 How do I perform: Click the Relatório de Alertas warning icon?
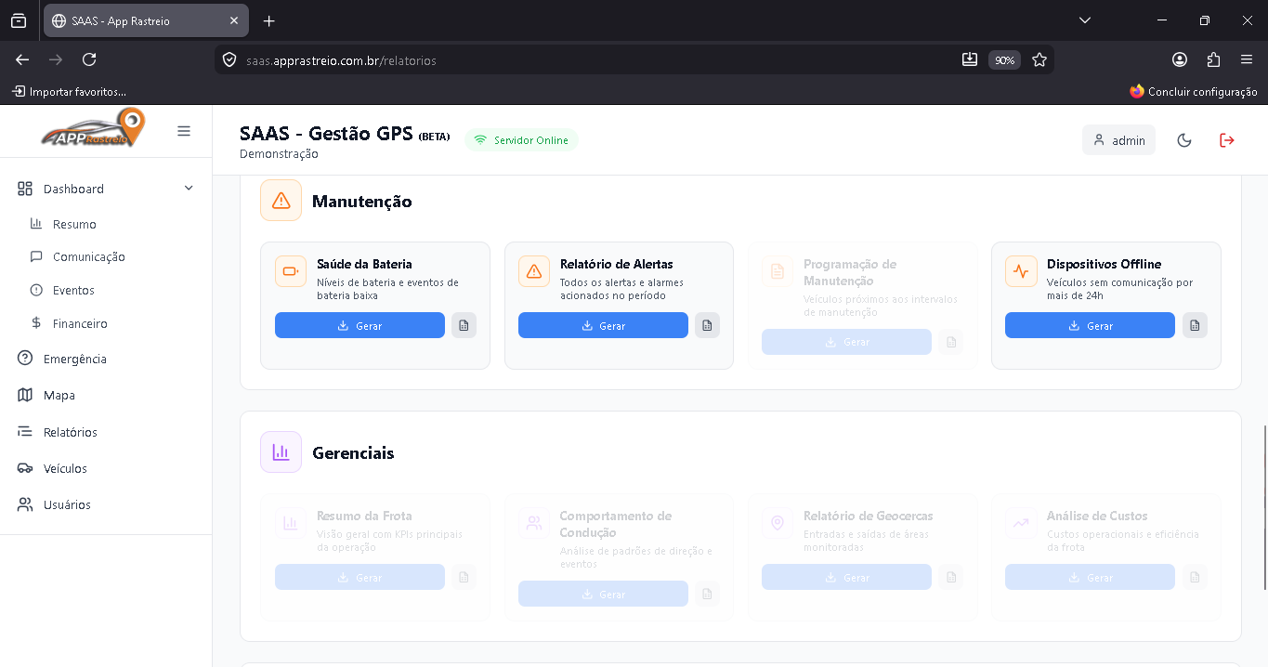click(x=534, y=271)
